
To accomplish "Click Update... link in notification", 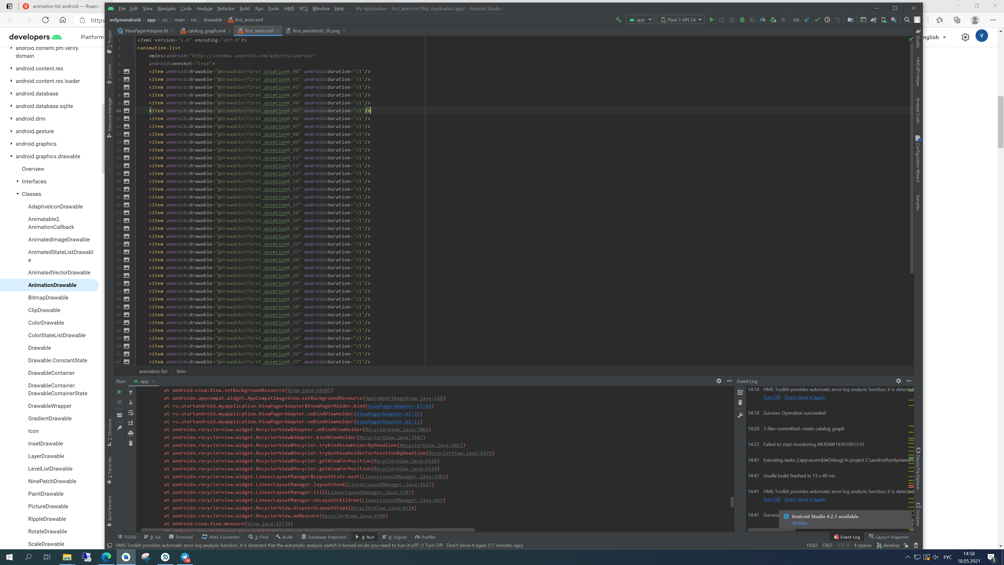I will coord(801,523).
